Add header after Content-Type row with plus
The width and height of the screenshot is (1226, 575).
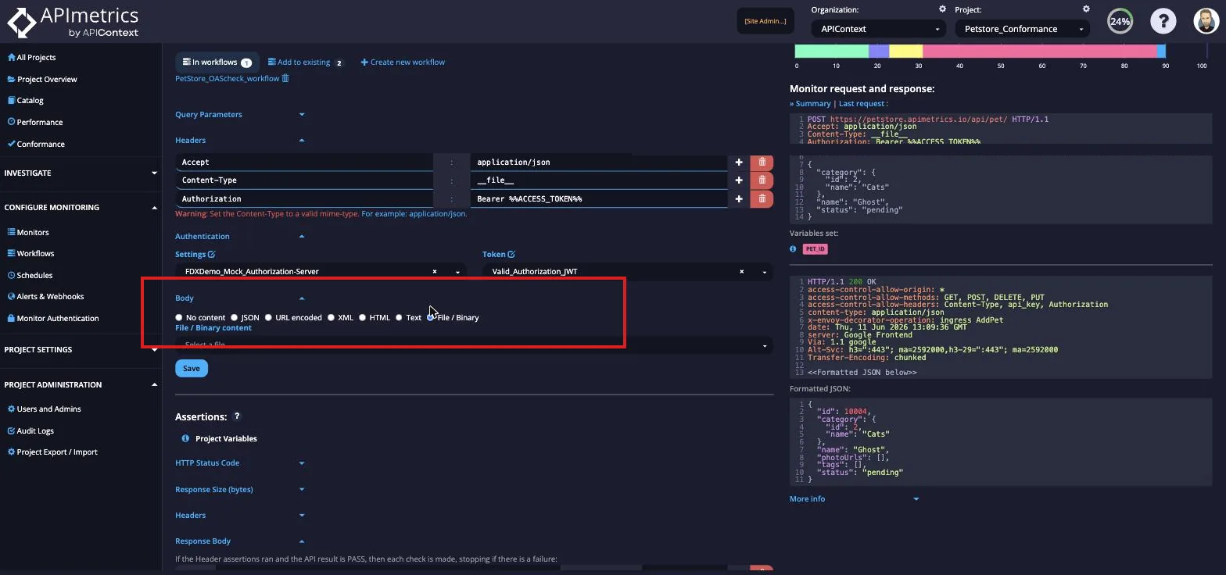click(x=739, y=180)
